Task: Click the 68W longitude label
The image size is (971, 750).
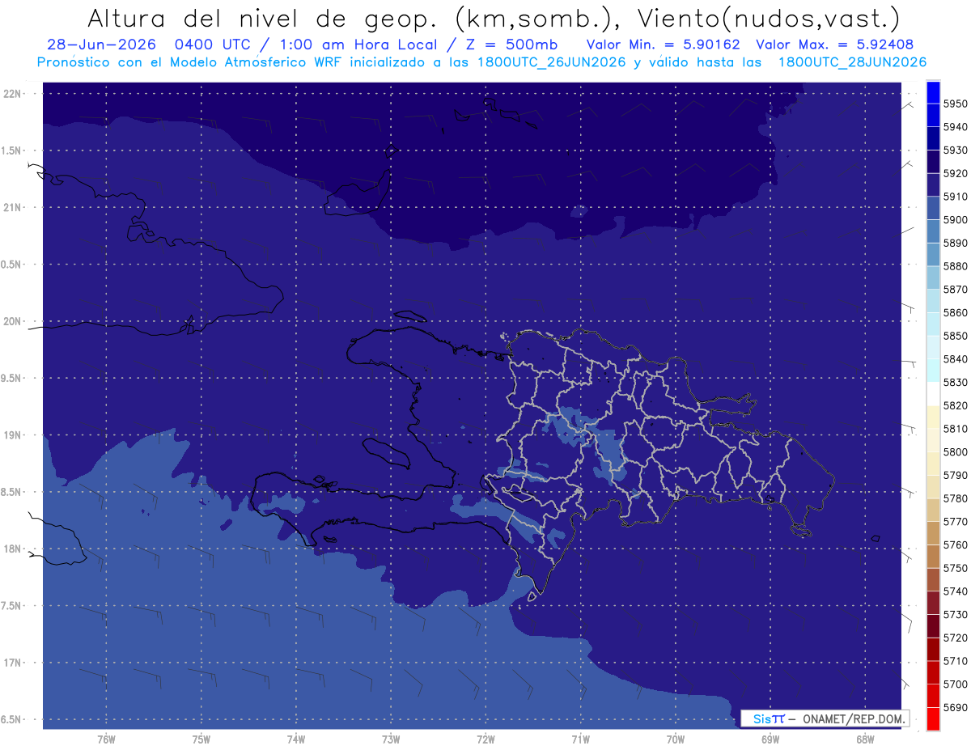Action: pyautogui.click(x=864, y=739)
